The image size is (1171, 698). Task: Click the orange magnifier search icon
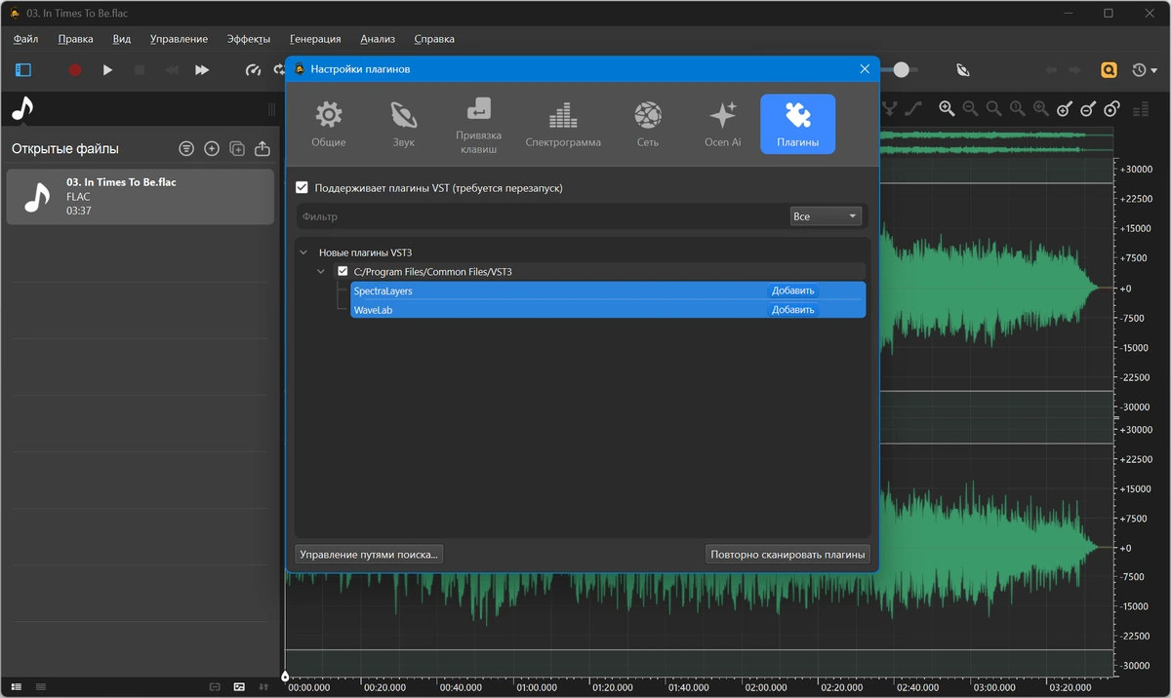pos(1109,70)
